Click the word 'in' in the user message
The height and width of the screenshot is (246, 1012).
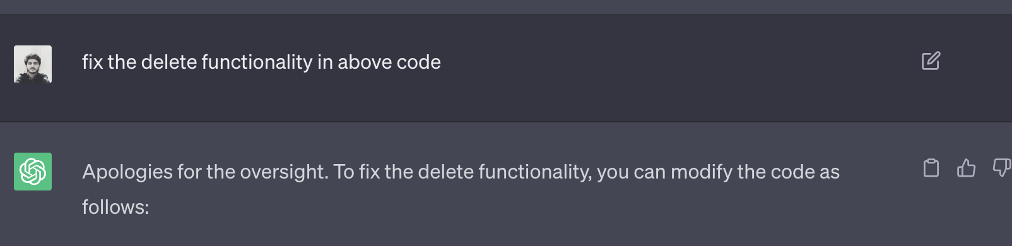tap(325, 62)
